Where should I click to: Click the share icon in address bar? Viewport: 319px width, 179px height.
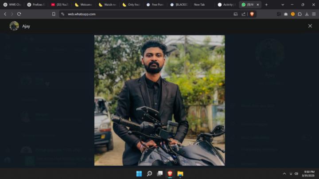pyautogui.click(x=243, y=14)
